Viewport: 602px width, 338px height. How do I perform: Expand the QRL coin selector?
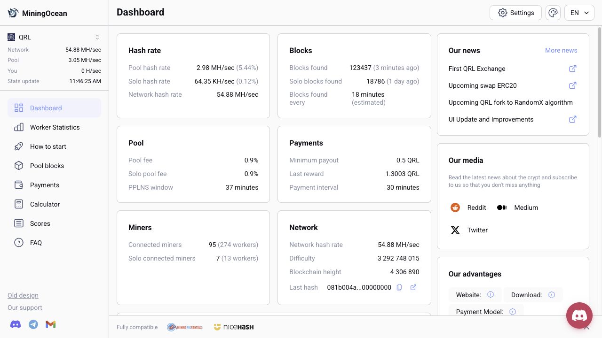coord(54,37)
